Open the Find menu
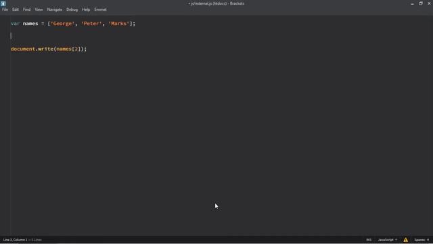This screenshot has height=244, width=433. [26, 9]
